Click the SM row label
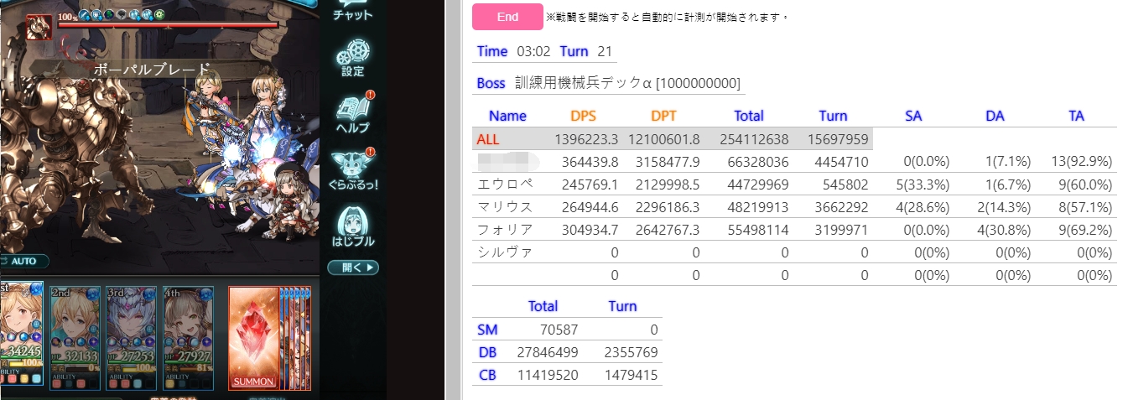Screen dimensions: 1128x400 pyautogui.click(x=487, y=330)
